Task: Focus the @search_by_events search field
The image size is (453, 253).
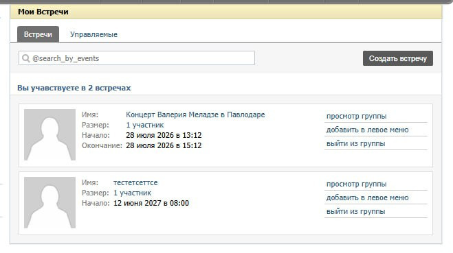Action: click(137, 58)
